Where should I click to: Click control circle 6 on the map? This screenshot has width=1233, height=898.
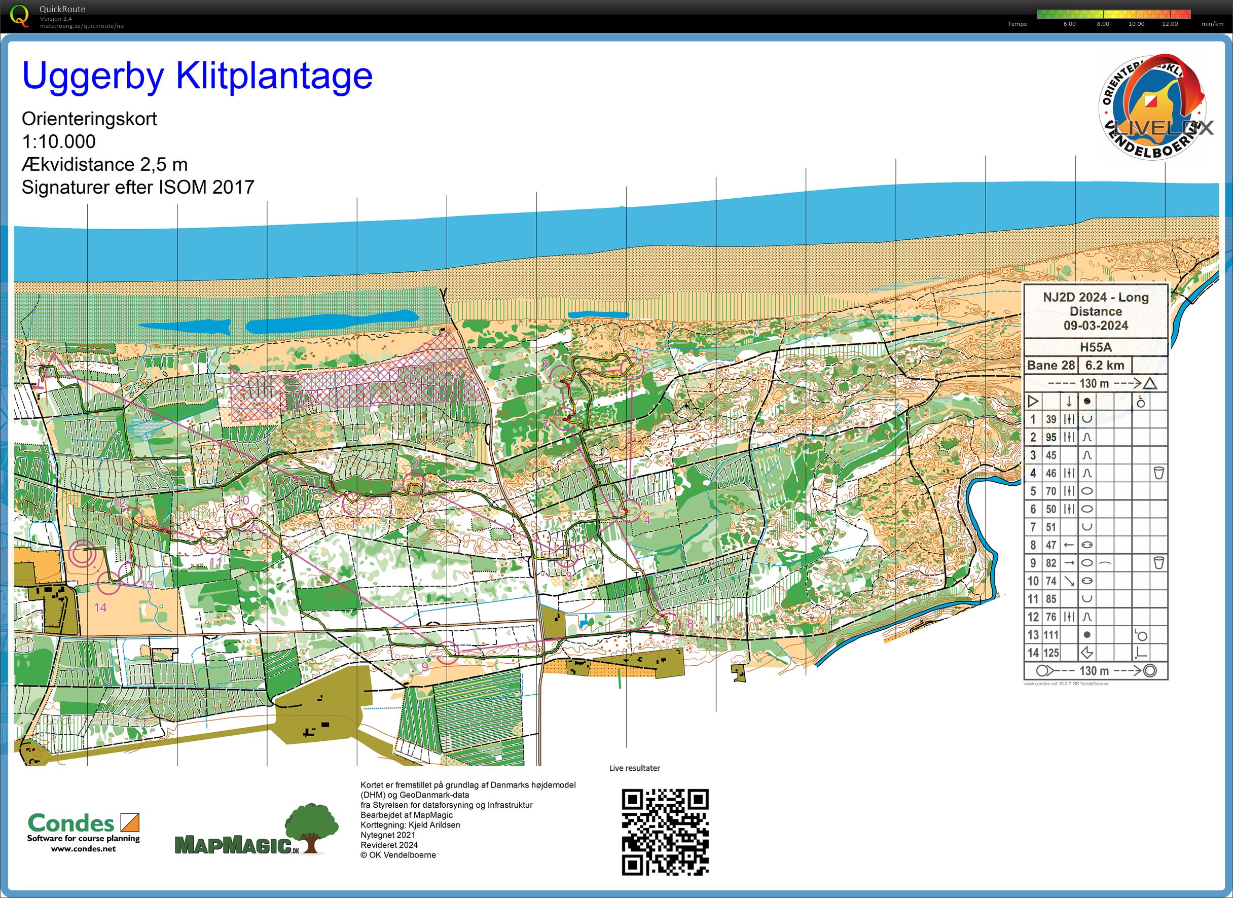point(562,376)
